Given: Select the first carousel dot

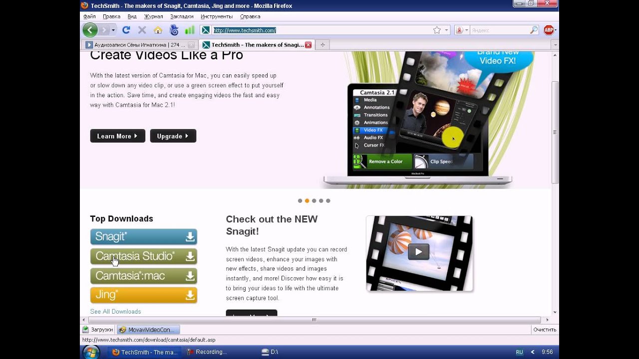Looking at the screenshot, I should click(300, 201).
